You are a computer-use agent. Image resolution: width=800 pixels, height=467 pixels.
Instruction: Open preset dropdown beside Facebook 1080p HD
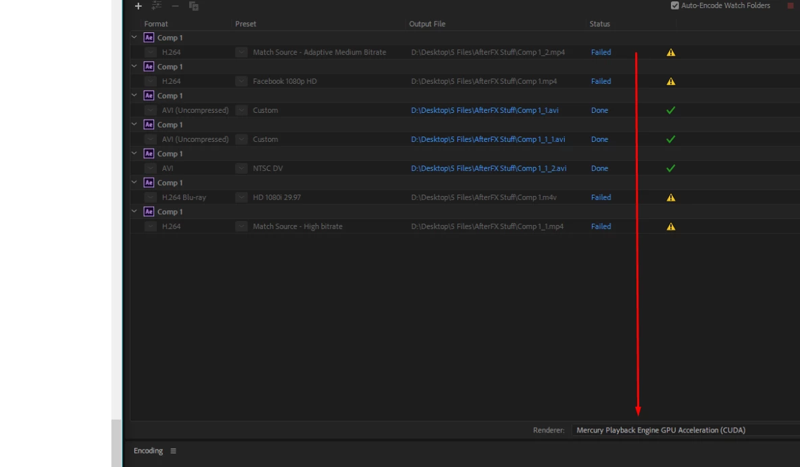pyautogui.click(x=241, y=81)
